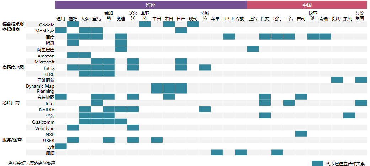
Task: Click the 特斯拉 column header
Action: point(205,16)
